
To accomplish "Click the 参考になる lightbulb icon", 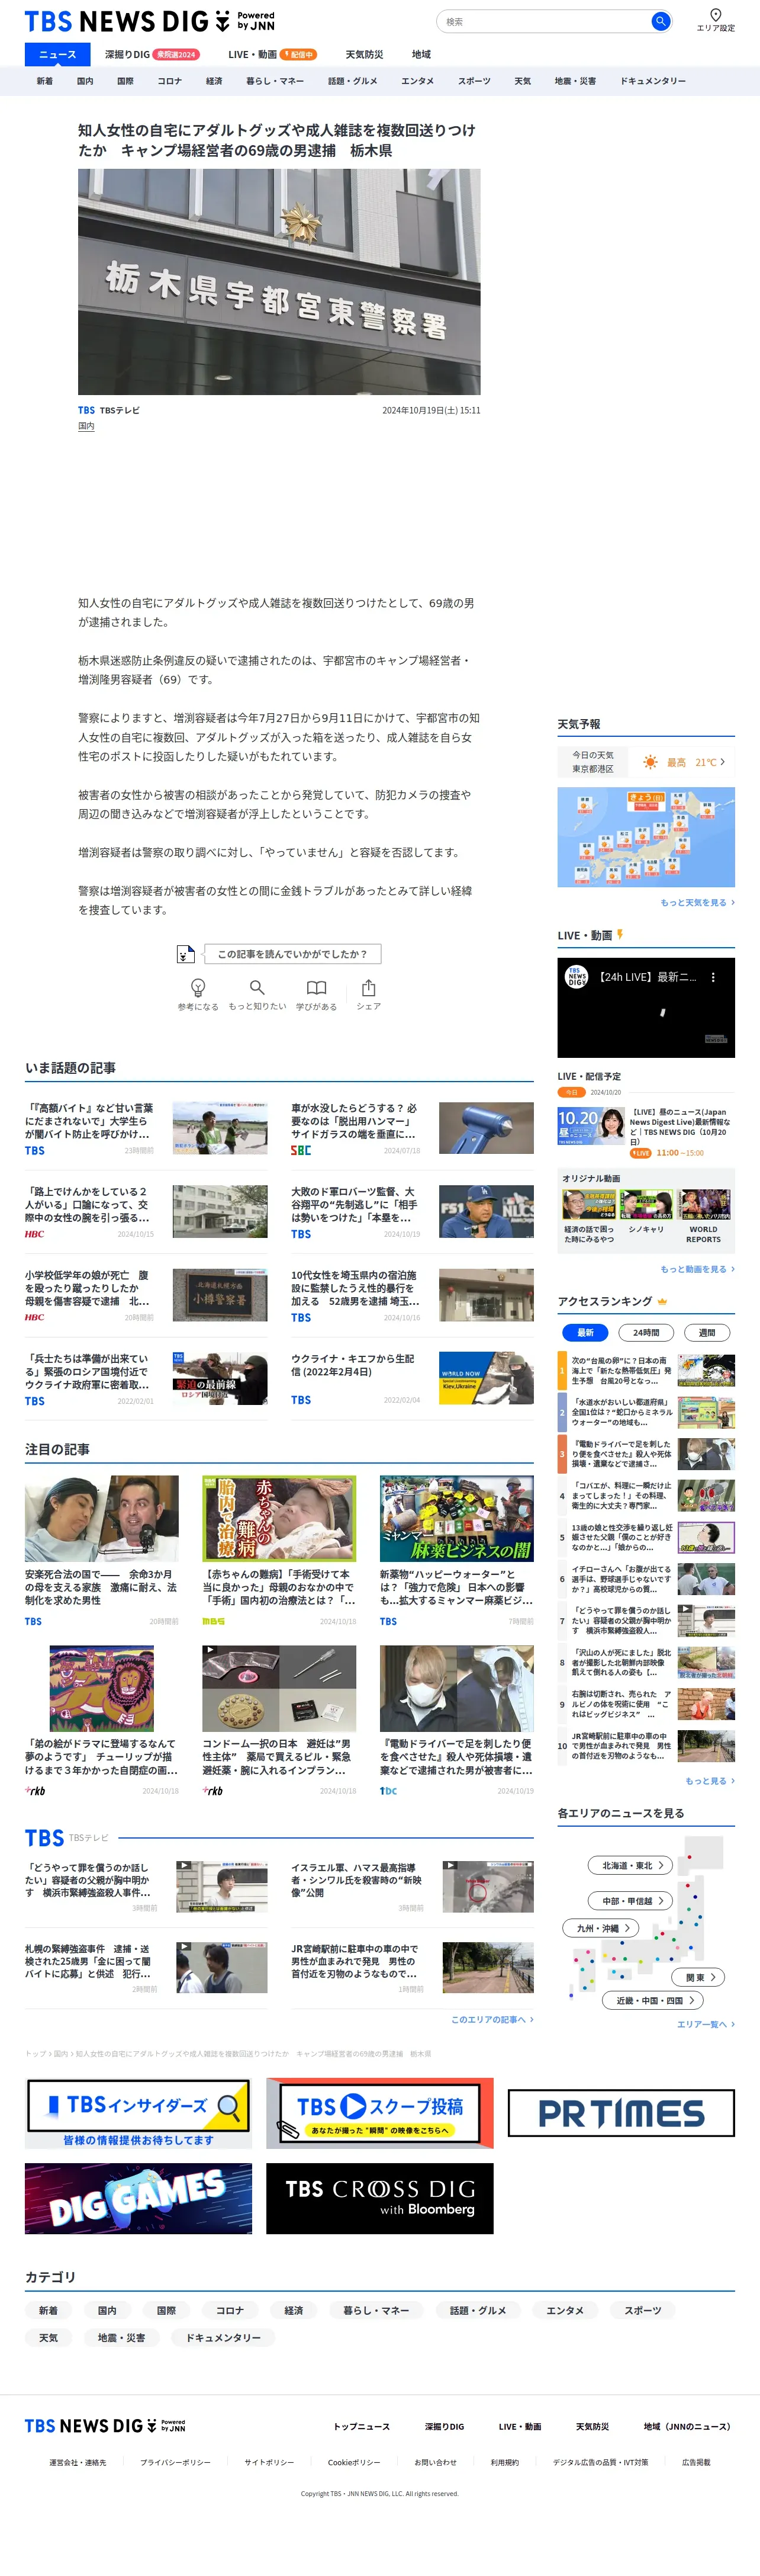I will [x=198, y=987].
